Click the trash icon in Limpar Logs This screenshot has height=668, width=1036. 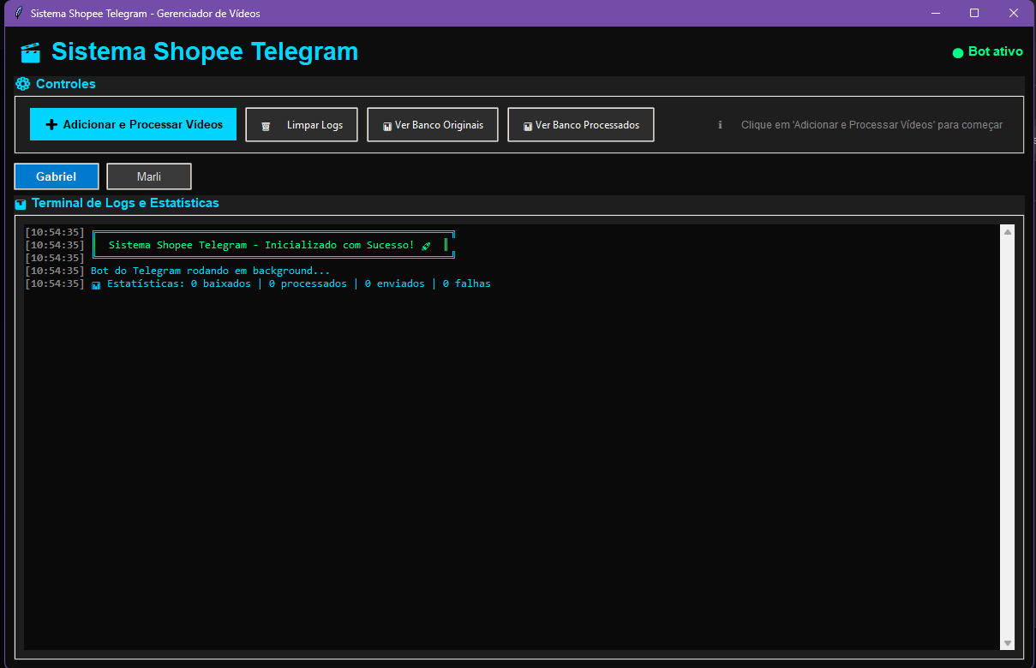[266, 126]
